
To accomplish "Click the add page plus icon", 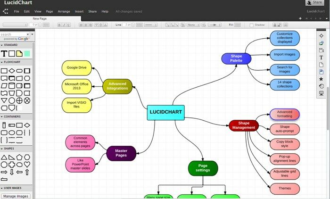I will click(x=300, y=18).
